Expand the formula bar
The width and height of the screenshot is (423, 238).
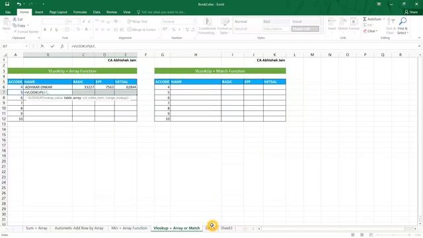(x=419, y=46)
